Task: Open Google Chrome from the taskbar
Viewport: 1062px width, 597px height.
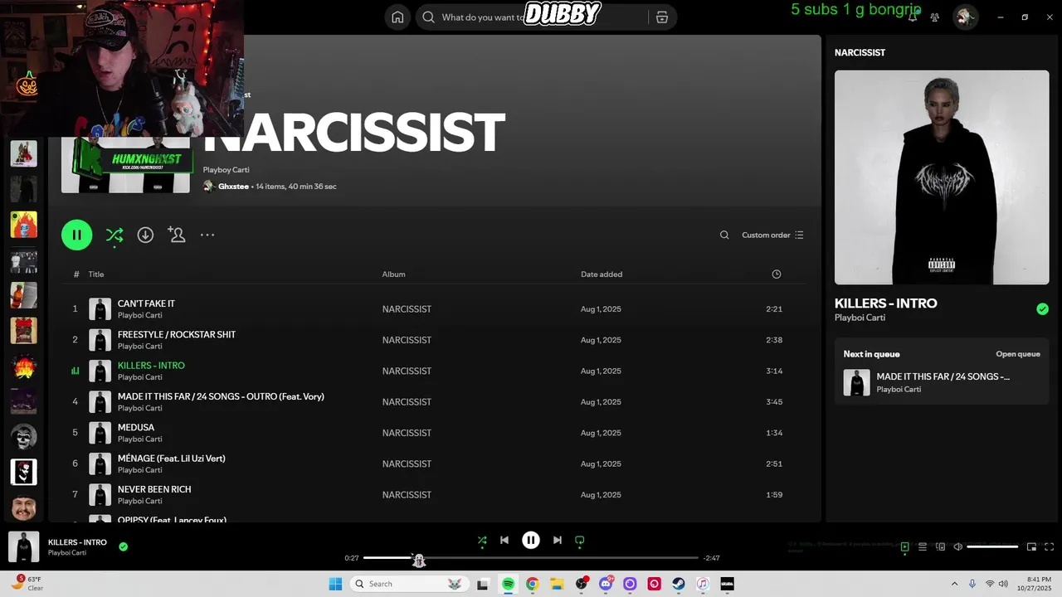Action: tap(532, 584)
